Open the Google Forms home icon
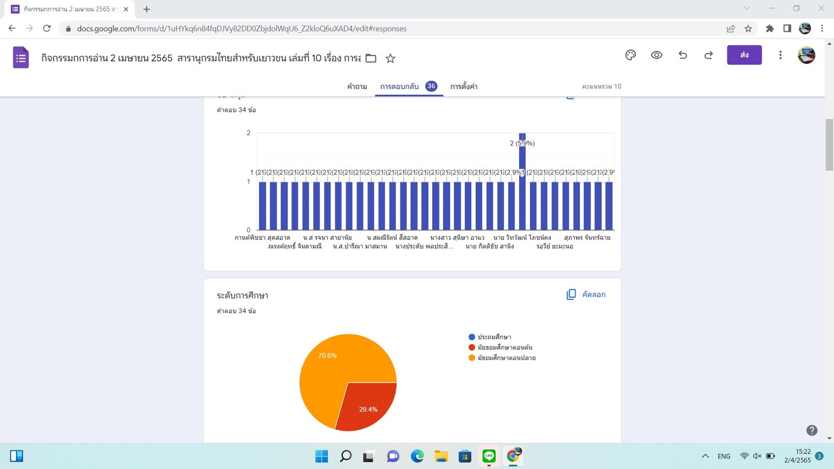This screenshot has width=834, height=469. (21, 58)
